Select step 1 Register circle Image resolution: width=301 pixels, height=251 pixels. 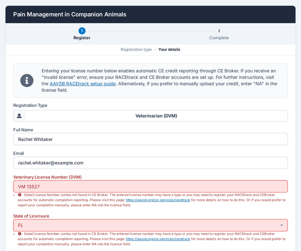82,31
